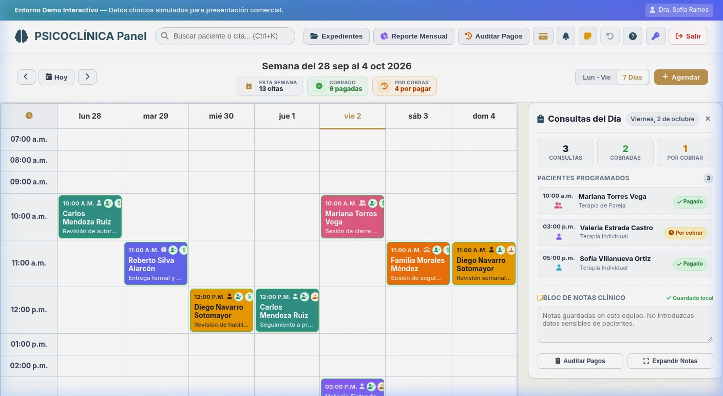Toggle Pagado badge for Mariana Torres Vega

click(690, 202)
